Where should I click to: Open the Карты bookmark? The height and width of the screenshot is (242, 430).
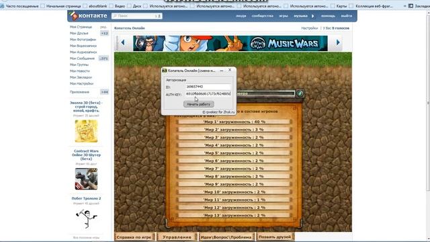pos(339,6)
